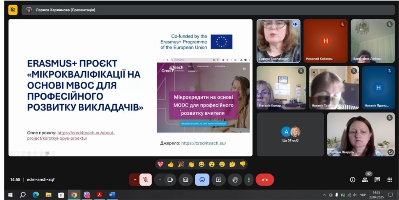This screenshot has height=200, width=399.
Task: Toggle the emoji reactions bar
Action: pos(202,179)
